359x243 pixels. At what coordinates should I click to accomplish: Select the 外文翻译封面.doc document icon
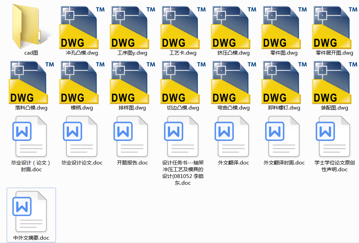tap(282, 136)
